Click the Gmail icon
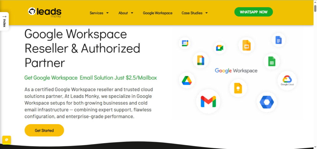Image resolution: width=317 pixels, height=149 pixels. coord(208,102)
